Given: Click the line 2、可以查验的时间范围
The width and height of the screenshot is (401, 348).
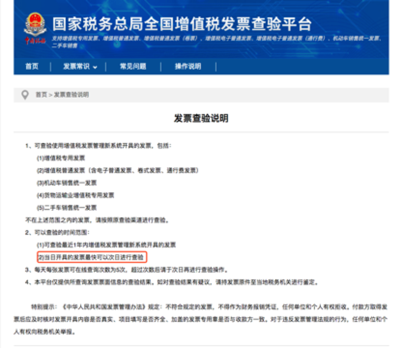Looking at the screenshot, I should (x=57, y=232).
